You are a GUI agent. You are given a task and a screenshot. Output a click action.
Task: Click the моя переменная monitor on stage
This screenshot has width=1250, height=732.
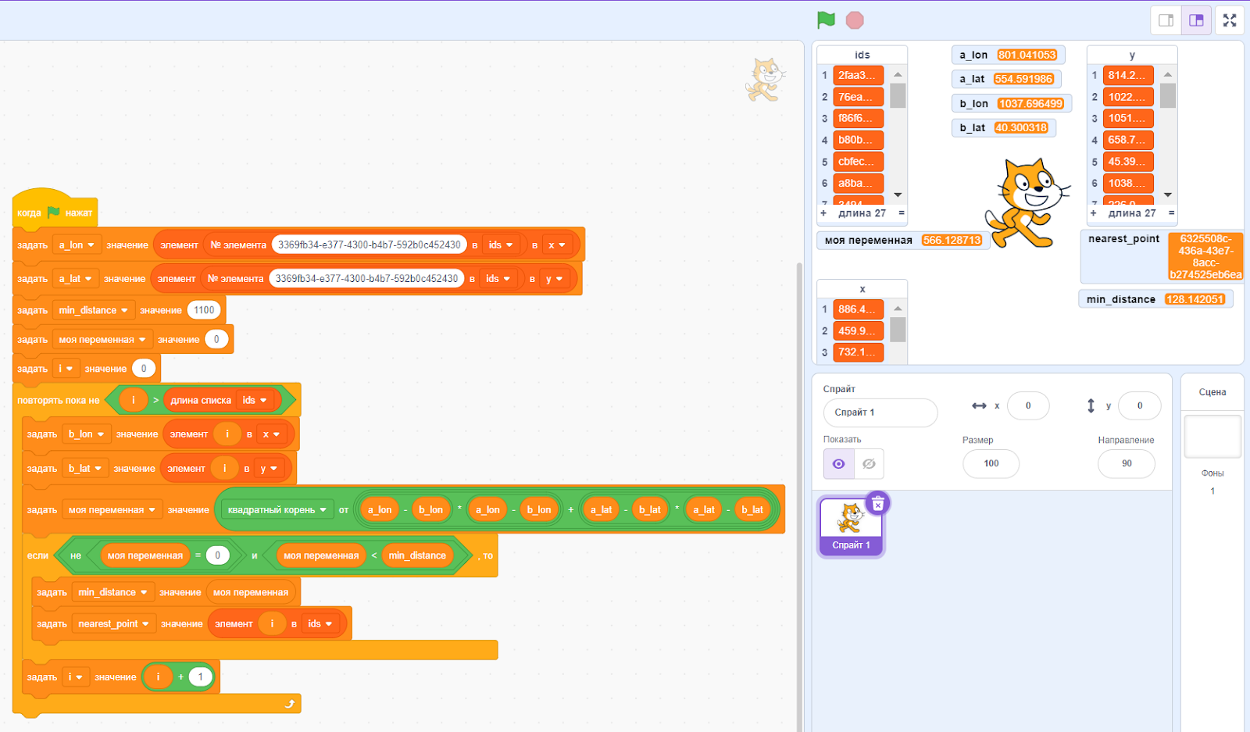point(904,240)
